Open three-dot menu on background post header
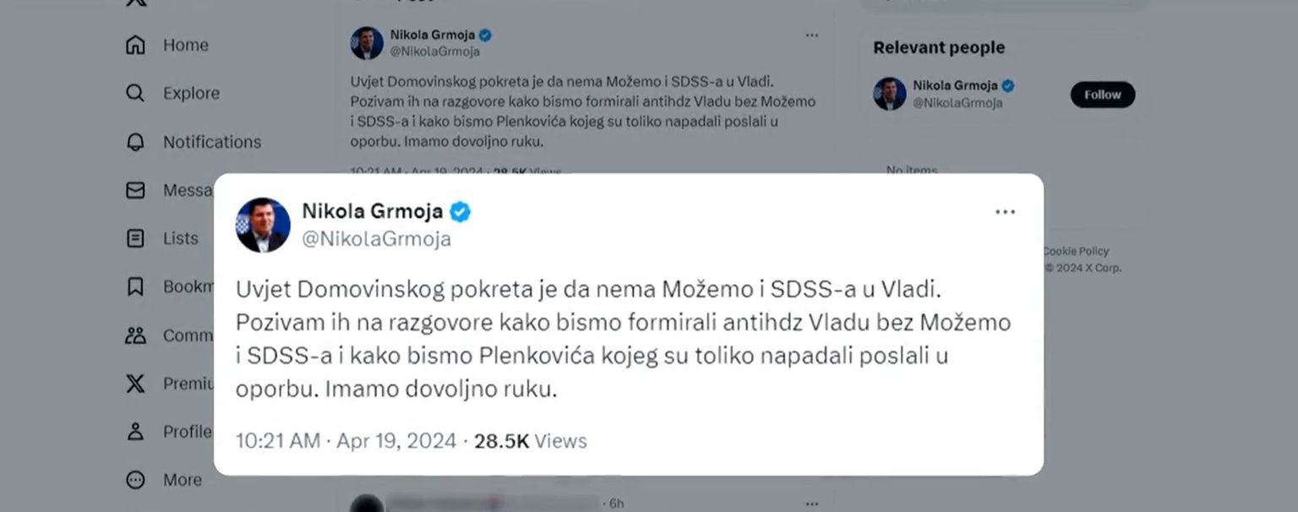This screenshot has width=1298, height=512. click(811, 35)
